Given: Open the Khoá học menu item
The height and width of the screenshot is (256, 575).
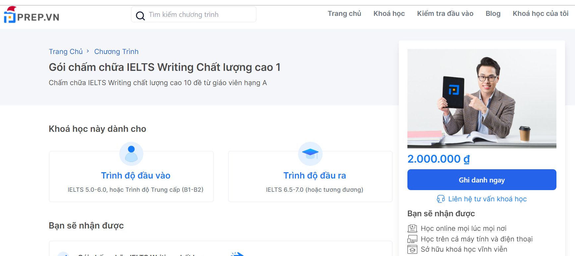Looking at the screenshot, I should 389,14.
